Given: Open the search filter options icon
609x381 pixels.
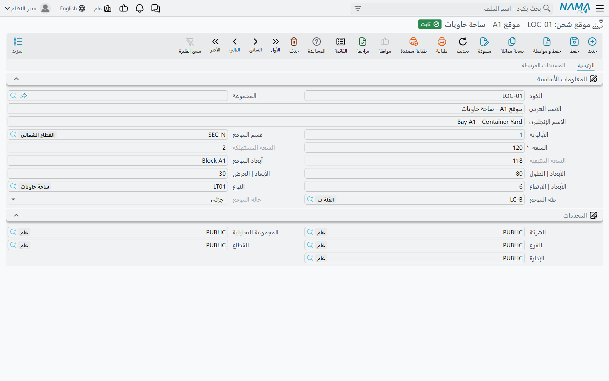Looking at the screenshot, I should click(x=358, y=8).
